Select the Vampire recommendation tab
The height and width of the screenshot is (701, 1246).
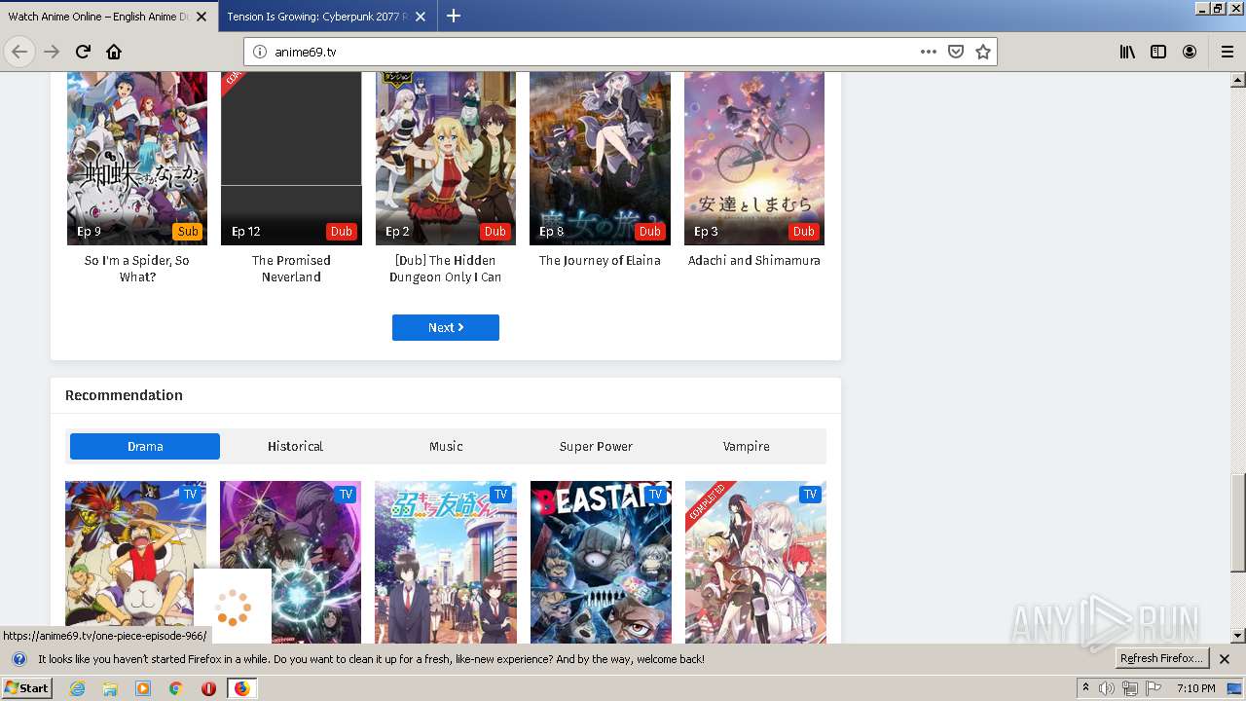click(x=747, y=446)
